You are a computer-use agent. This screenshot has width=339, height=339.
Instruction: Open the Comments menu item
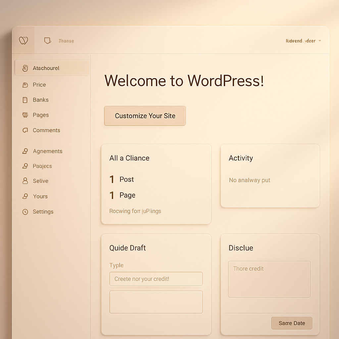46,130
